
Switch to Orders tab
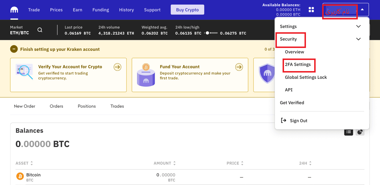coord(56,106)
